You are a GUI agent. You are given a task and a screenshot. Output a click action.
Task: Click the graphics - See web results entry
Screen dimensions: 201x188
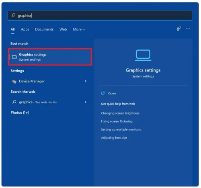click(49, 102)
